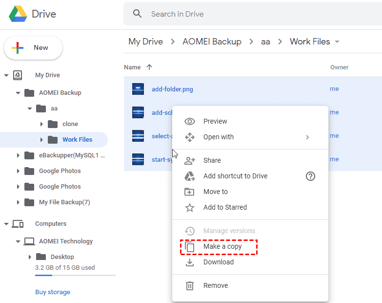Click '3.2 GB of 15 GB used' text
The image size is (382, 303).
[65, 268]
